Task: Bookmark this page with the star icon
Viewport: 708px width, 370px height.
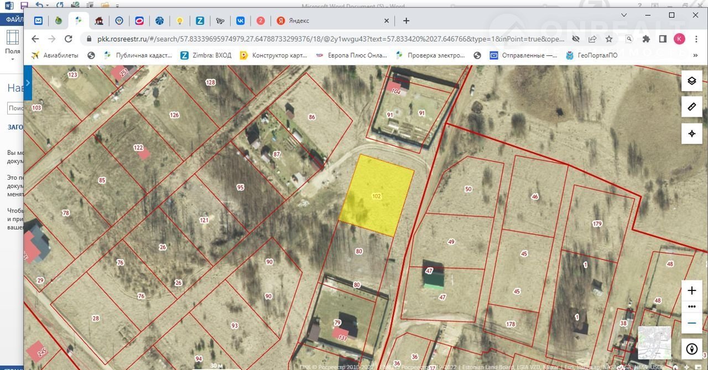Action: point(609,39)
